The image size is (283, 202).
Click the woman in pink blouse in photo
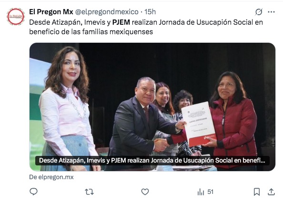68,108
